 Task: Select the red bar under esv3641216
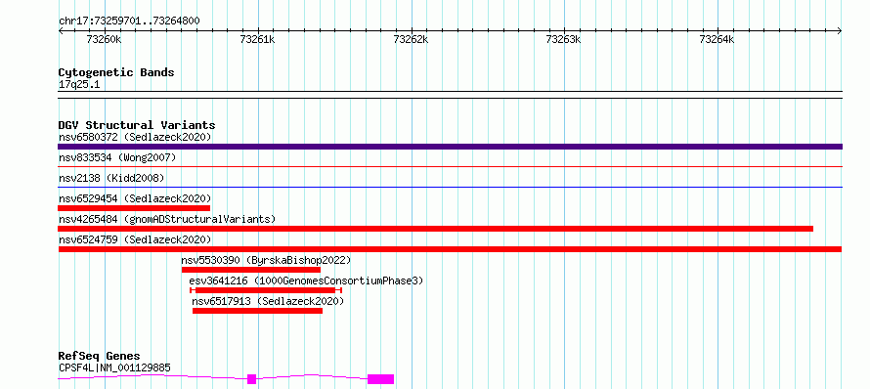click(x=266, y=290)
